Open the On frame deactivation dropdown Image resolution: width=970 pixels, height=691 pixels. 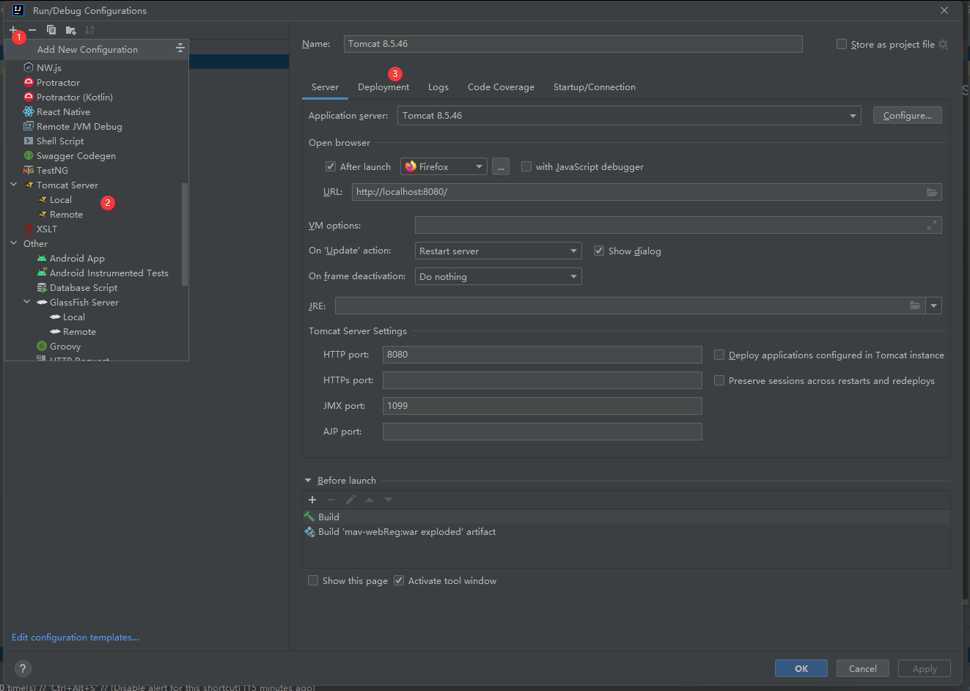[x=499, y=276]
